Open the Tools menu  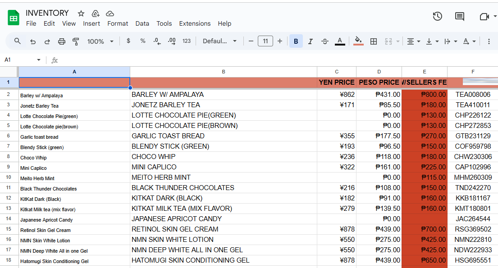click(164, 23)
